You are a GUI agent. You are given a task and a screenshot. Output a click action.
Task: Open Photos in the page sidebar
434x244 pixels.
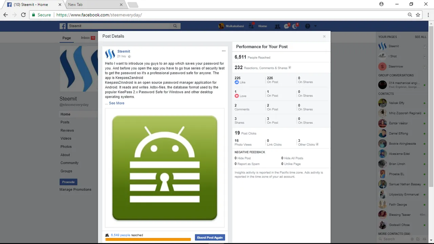pyautogui.click(x=66, y=147)
